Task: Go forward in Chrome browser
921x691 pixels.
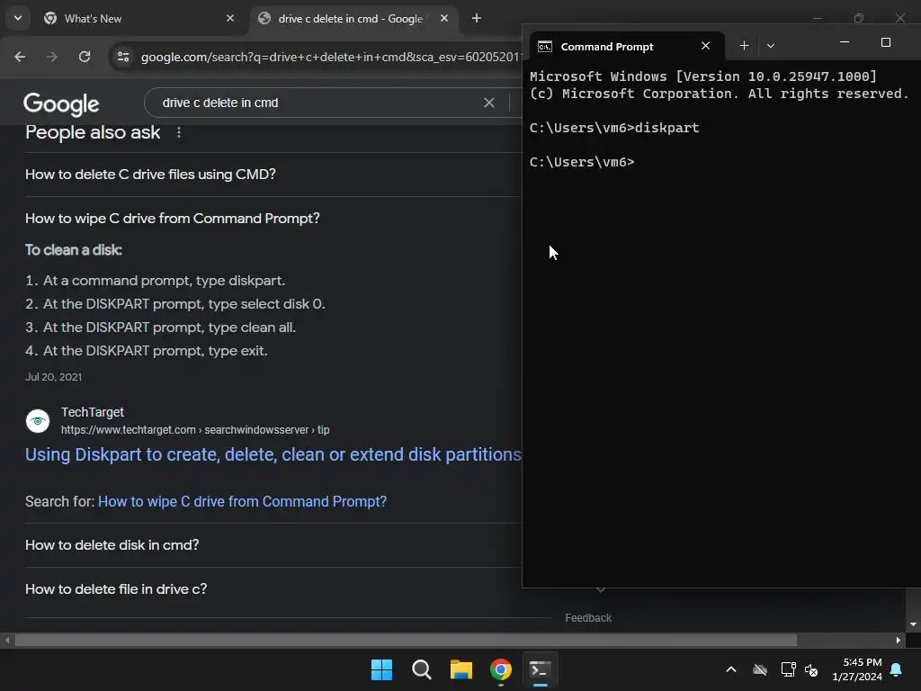Action: coord(52,57)
